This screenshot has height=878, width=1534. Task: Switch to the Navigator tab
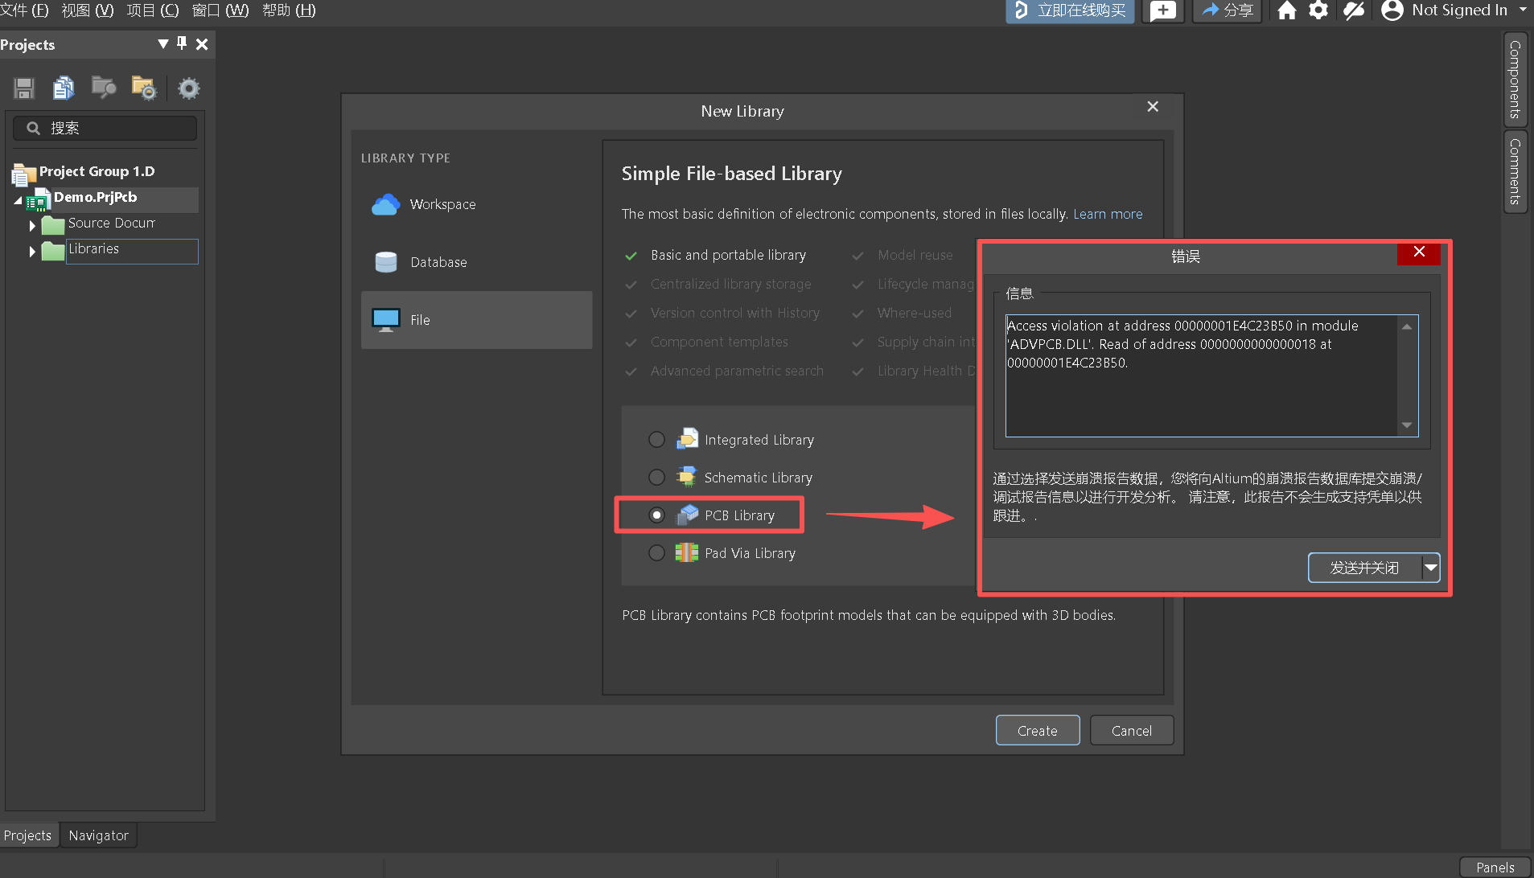point(98,835)
